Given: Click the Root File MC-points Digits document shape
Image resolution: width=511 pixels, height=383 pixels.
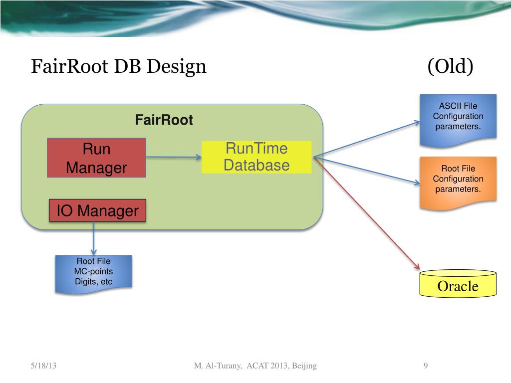Looking at the screenshot, I should 93,274.
